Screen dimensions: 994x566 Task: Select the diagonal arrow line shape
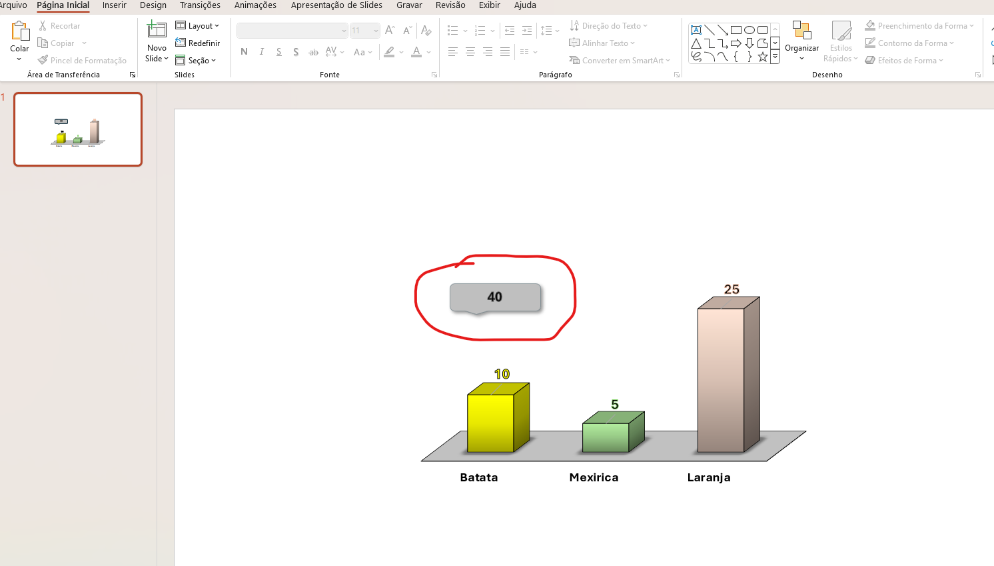(x=723, y=30)
